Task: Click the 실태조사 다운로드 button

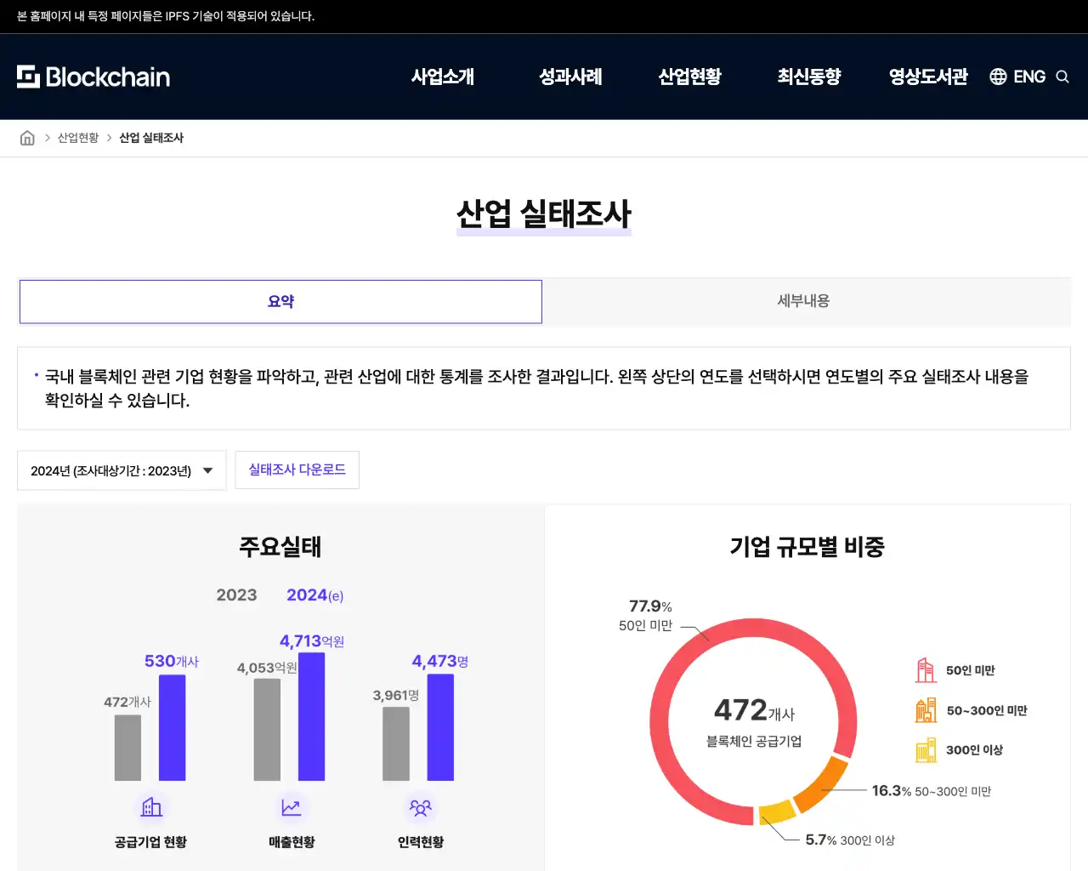Action: point(297,470)
